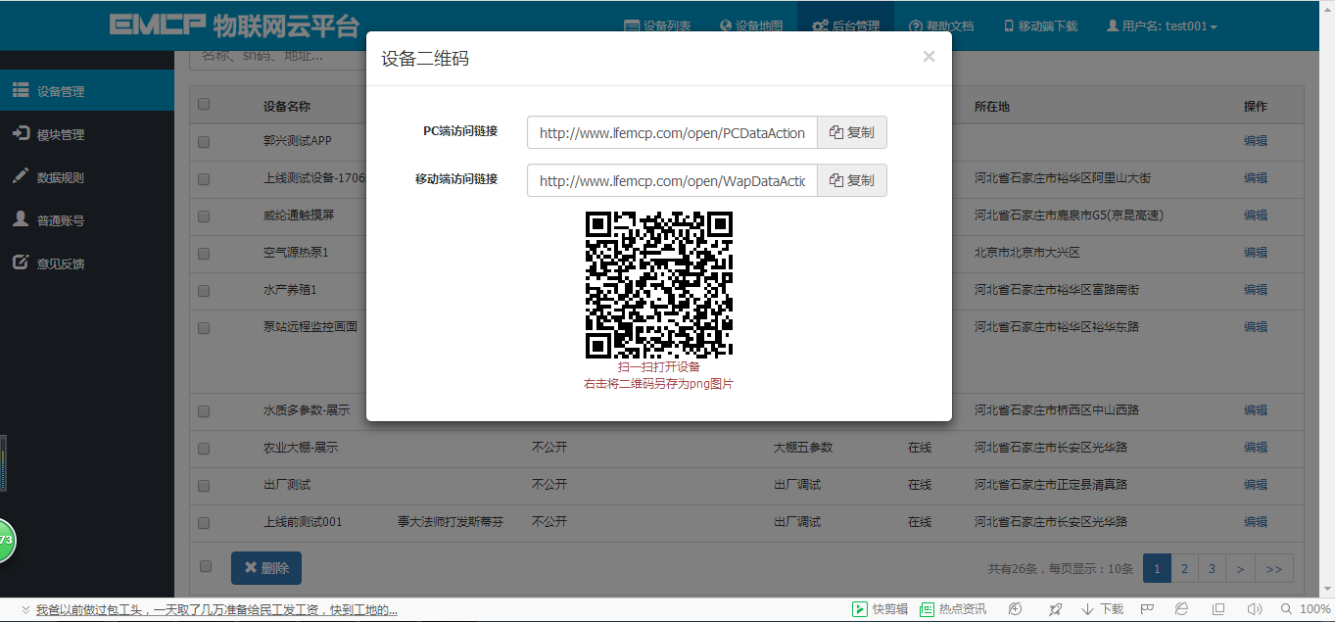Switch to 设备列表 device list
Viewport: 1335px width, 622px height.
657,27
